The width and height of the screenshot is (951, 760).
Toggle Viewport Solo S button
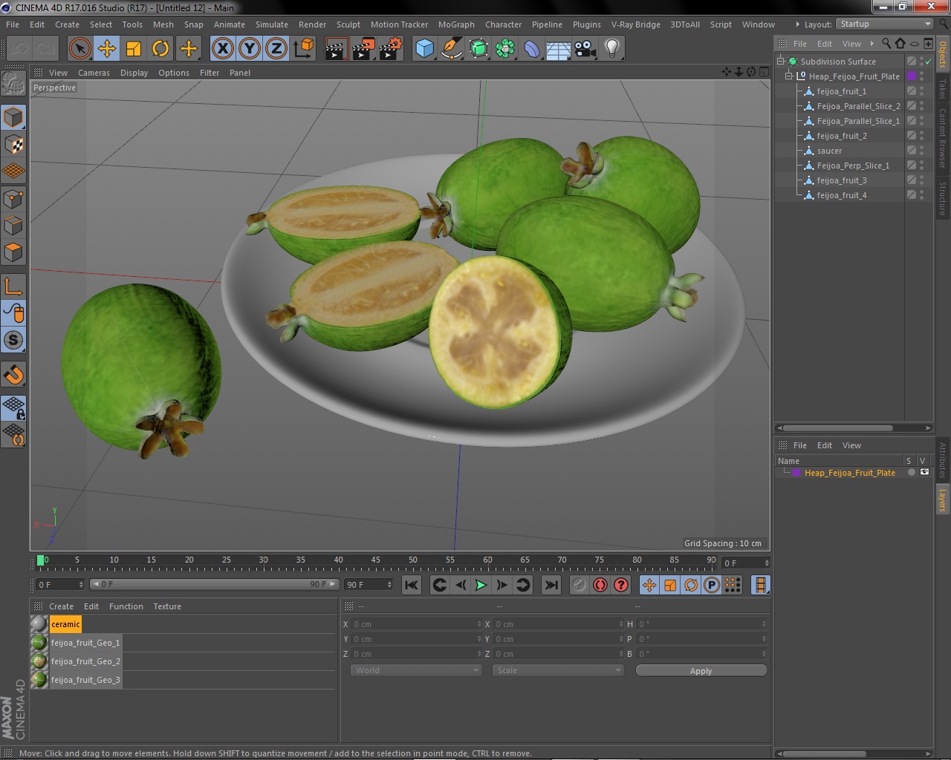pos(13,341)
